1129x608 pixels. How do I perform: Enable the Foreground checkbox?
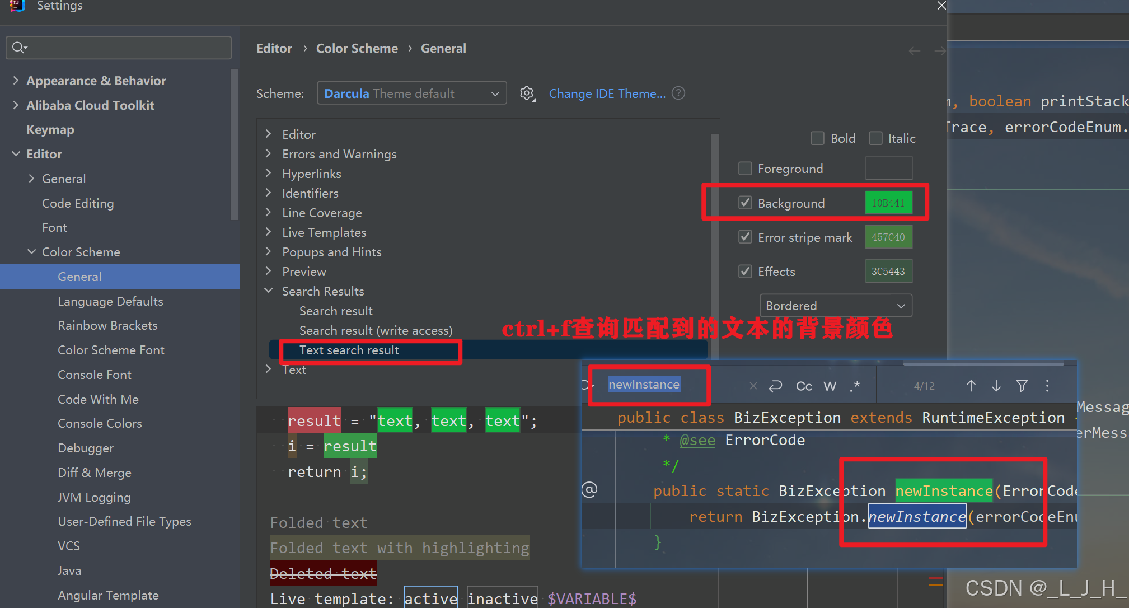745,169
